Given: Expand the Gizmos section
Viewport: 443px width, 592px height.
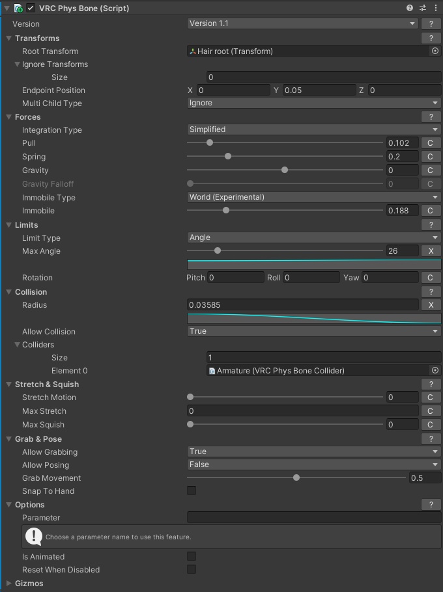Looking at the screenshot, I should pos(9,584).
